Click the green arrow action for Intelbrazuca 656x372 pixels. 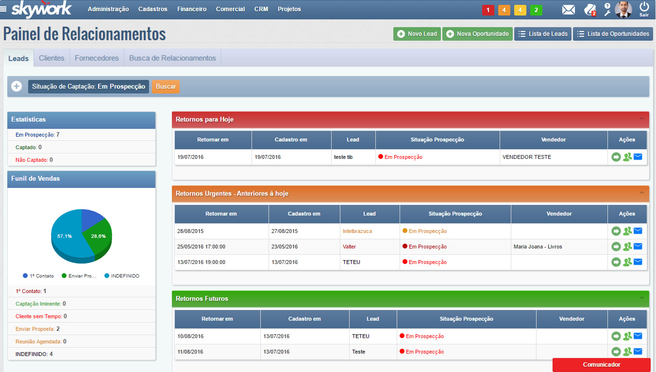pyautogui.click(x=616, y=231)
